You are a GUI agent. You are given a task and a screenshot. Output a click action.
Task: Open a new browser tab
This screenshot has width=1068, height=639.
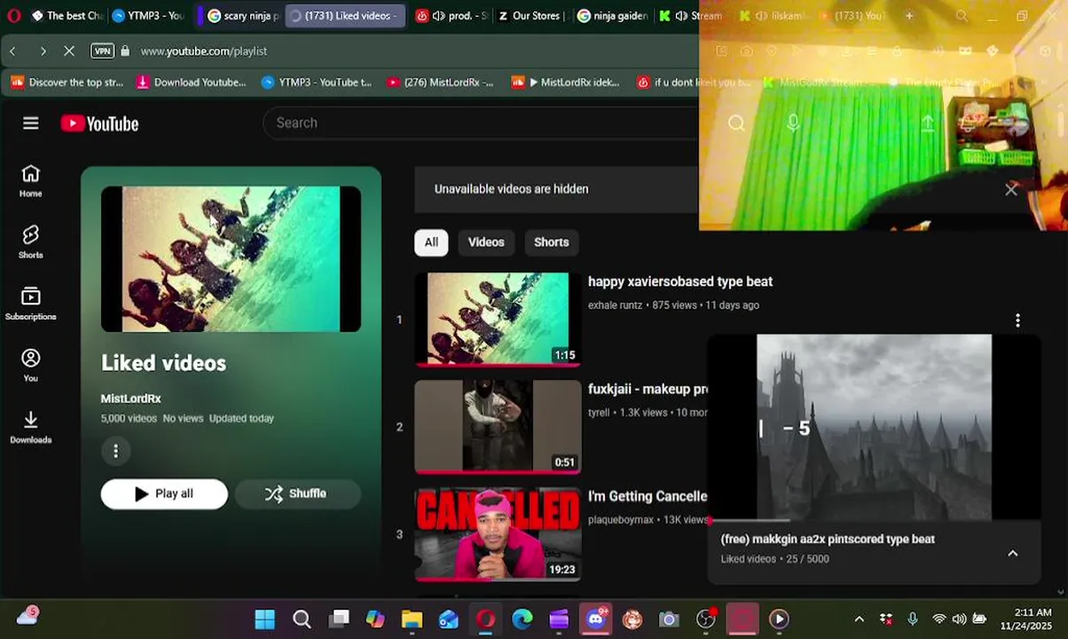pyautogui.click(x=909, y=15)
